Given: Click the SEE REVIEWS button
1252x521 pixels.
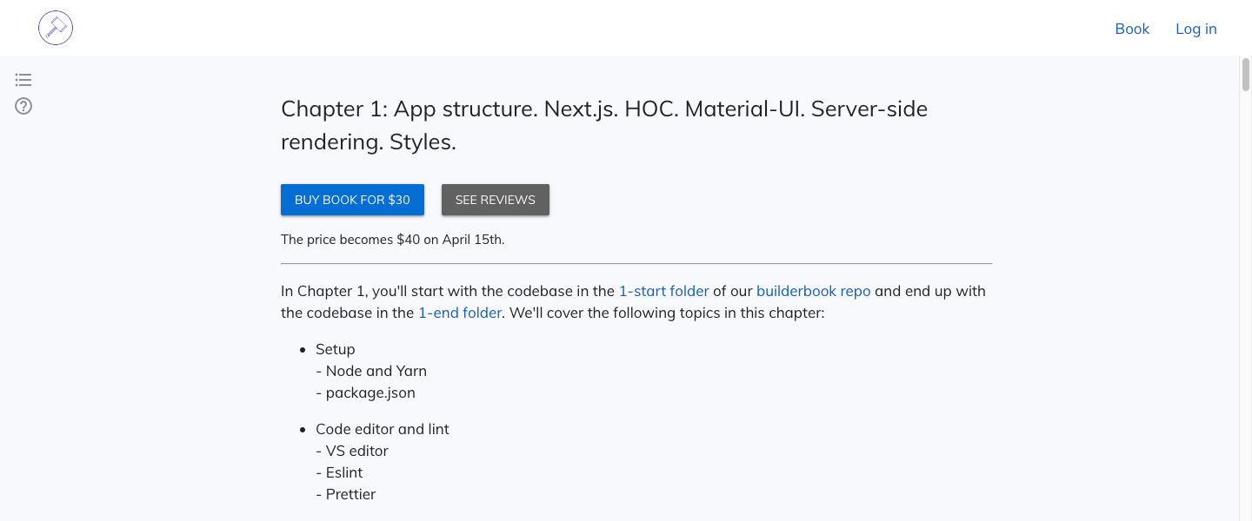Looking at the screenshot, I should 496,200.
